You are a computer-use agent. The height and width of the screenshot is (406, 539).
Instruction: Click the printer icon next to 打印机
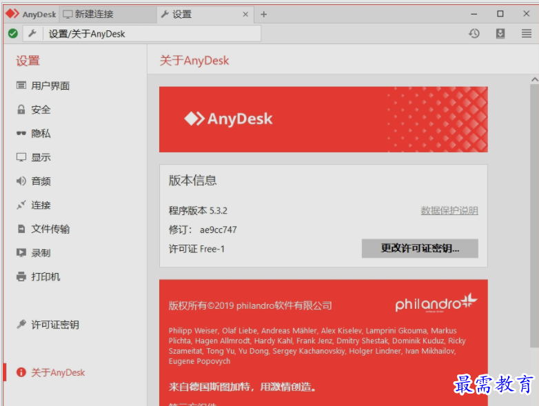21,276
